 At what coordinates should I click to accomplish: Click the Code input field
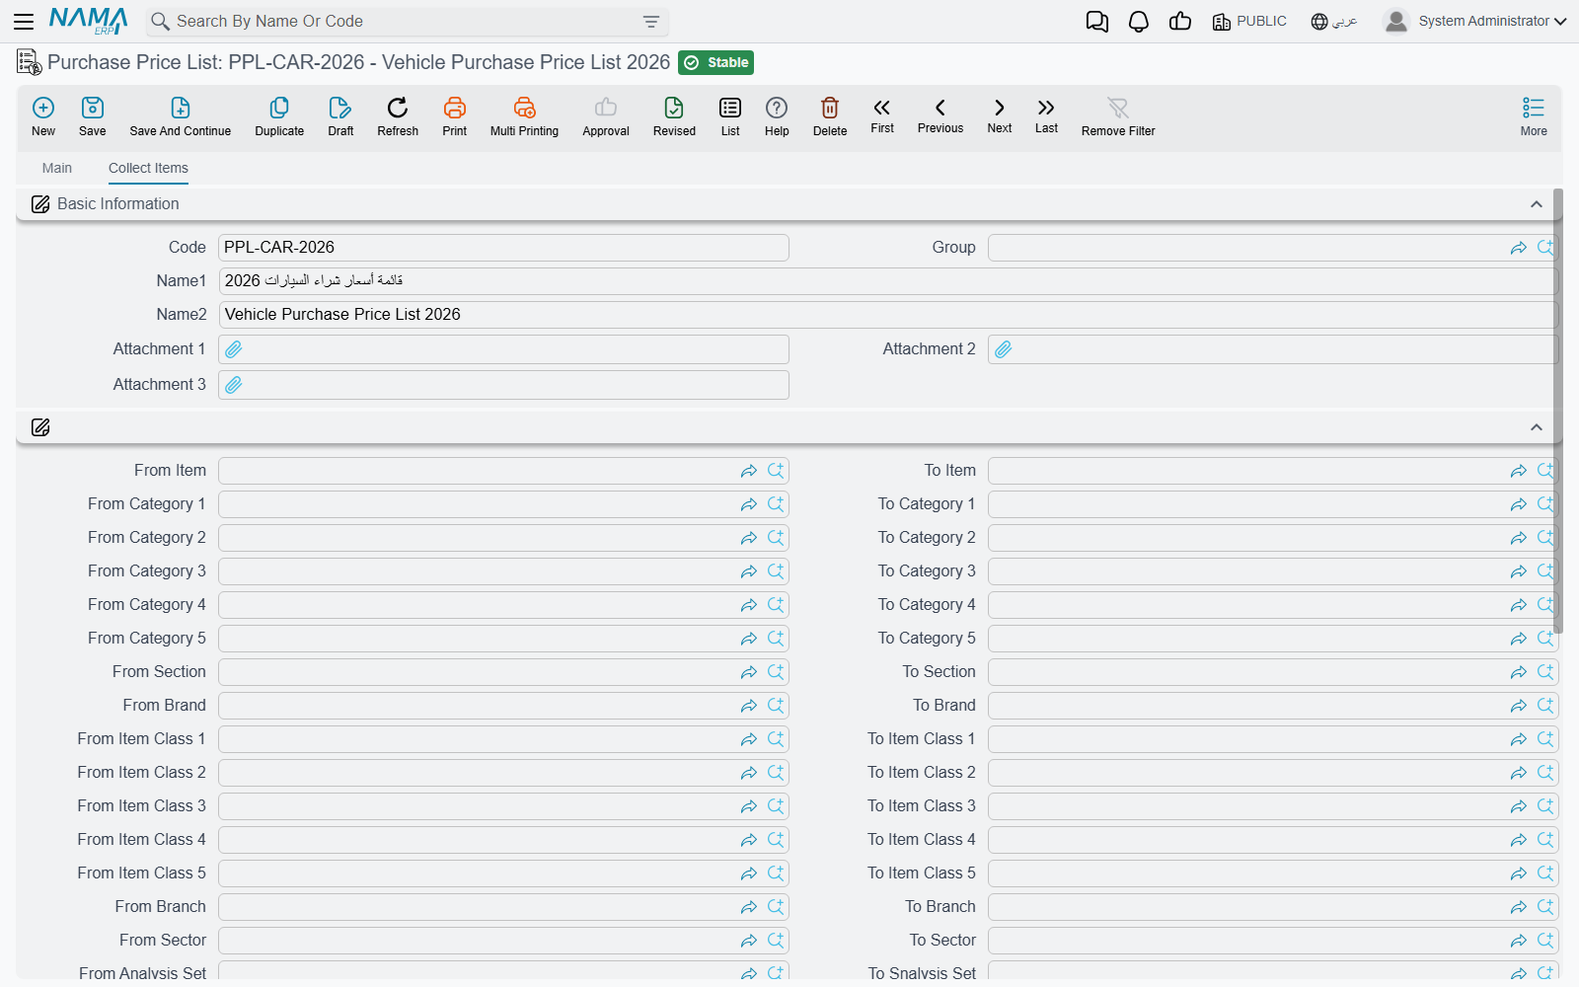(503, 248)
